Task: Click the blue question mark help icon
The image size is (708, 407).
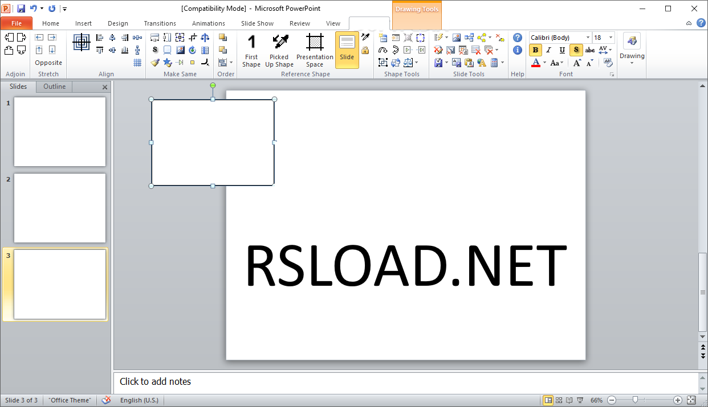Action: point(518,38)
